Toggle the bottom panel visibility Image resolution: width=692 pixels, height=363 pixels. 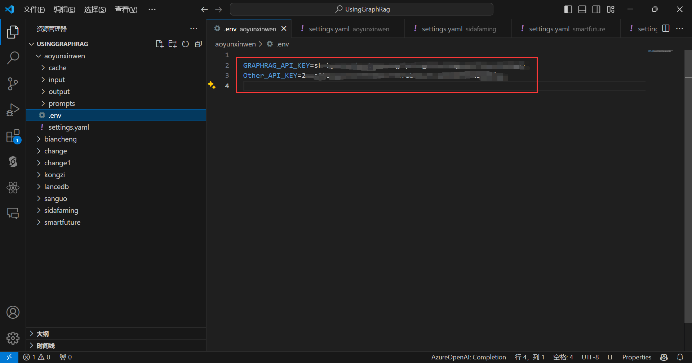click(582, 9)
